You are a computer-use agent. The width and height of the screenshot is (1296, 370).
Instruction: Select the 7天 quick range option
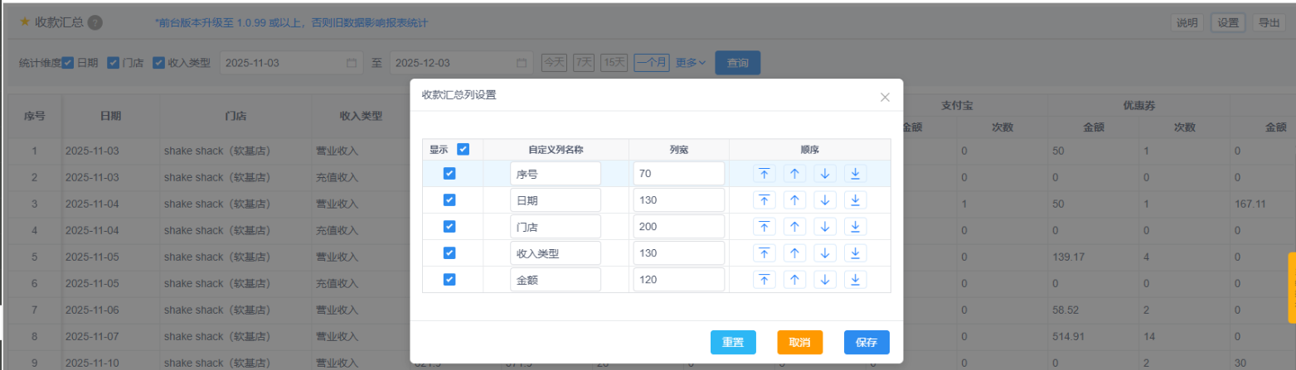(584, 62)
